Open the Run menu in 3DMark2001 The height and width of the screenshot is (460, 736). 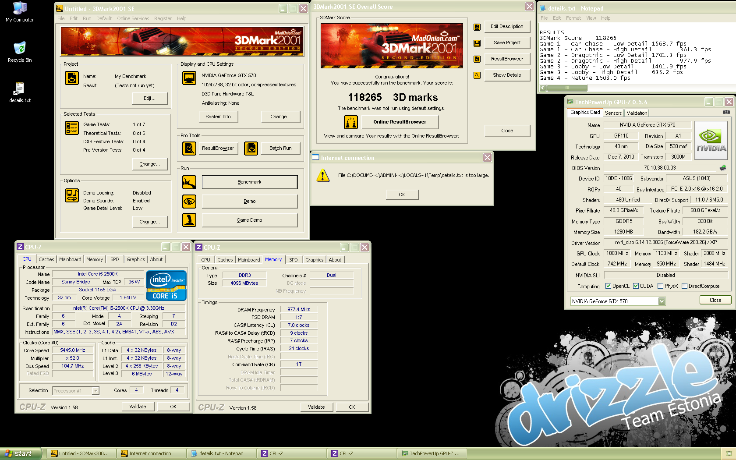(87, 18)
